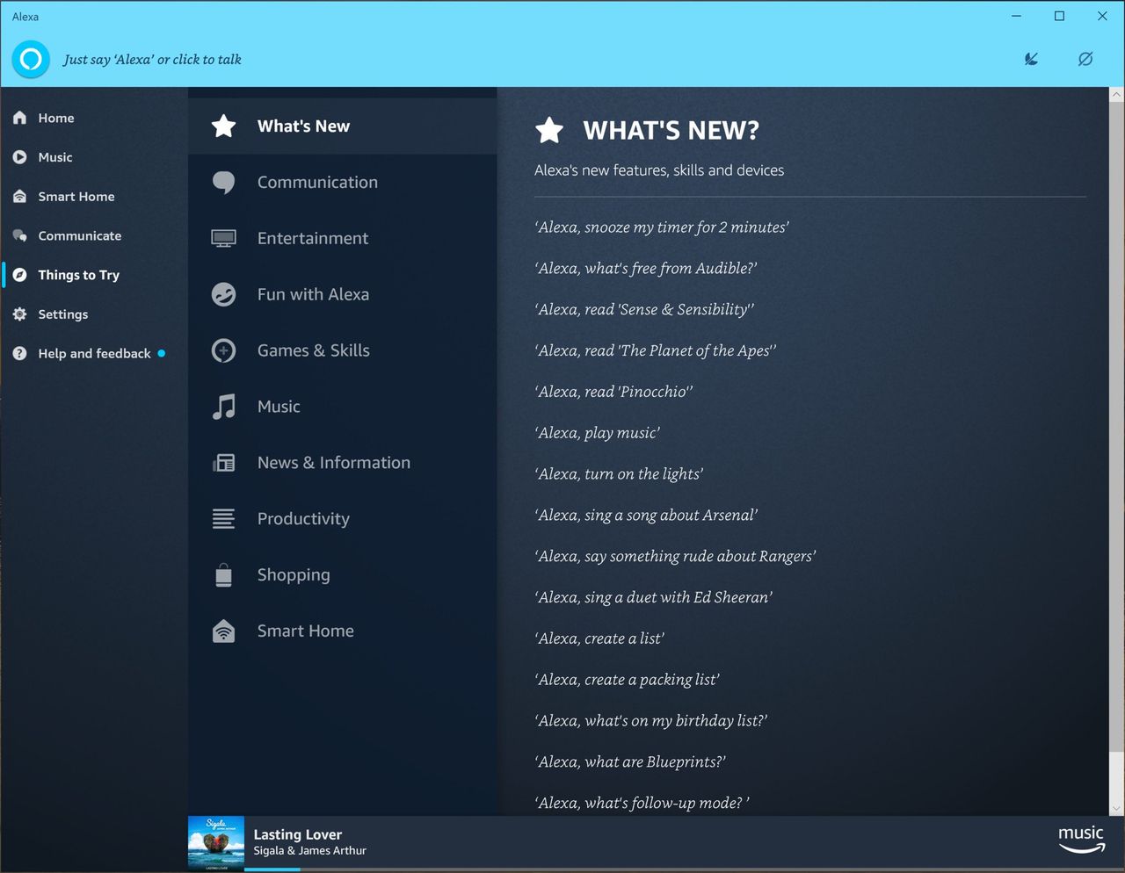Image resolution: width=1125 pixels, height=873 pixels.
Task: Click the scrollbar up arrow
Action: pos(1116,94)
